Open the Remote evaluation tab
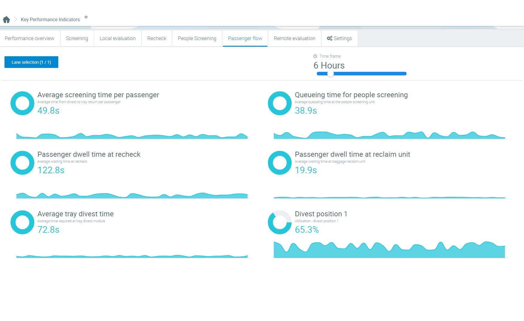 pos(294,38)
